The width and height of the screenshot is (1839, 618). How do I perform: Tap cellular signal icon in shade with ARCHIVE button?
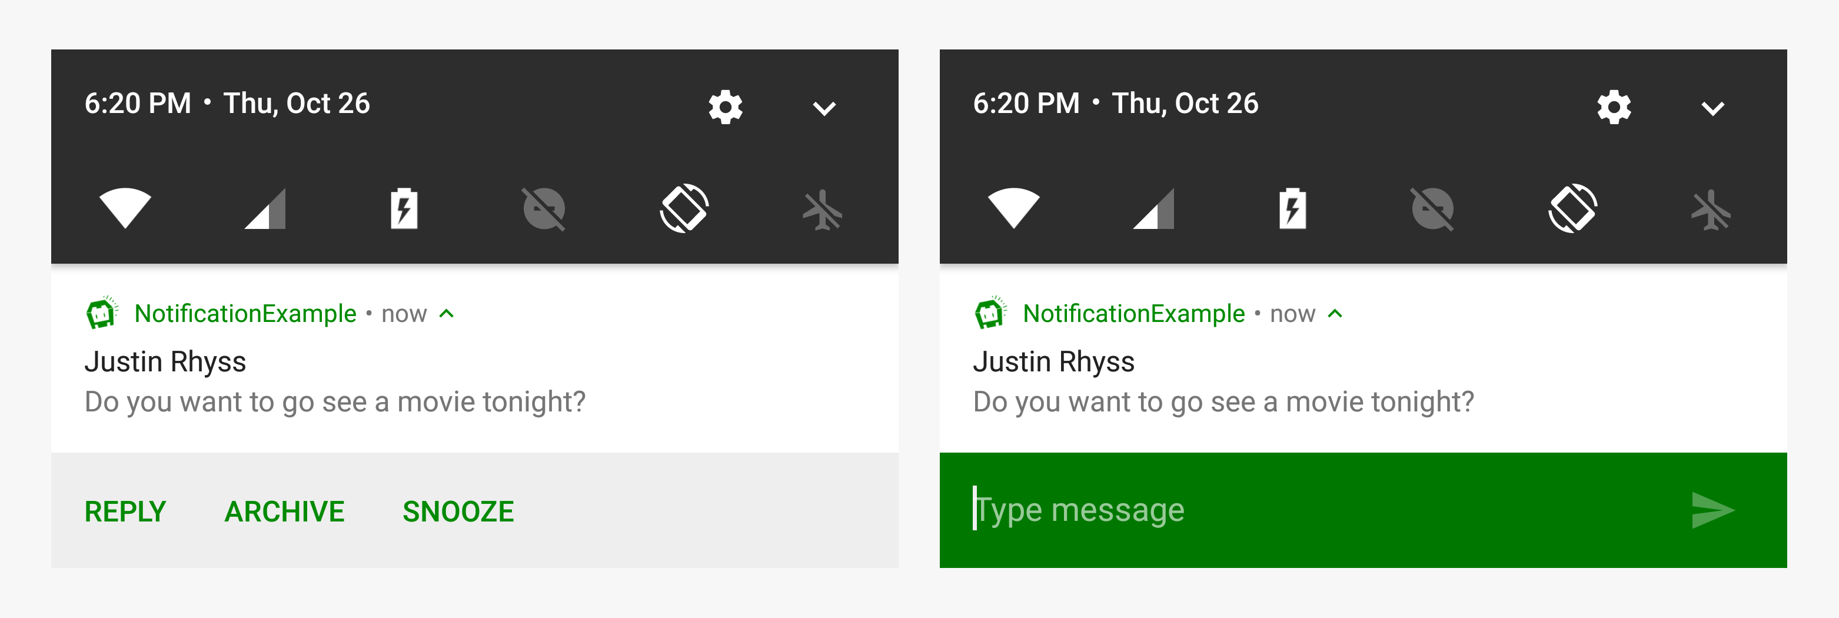coord(265,209)
